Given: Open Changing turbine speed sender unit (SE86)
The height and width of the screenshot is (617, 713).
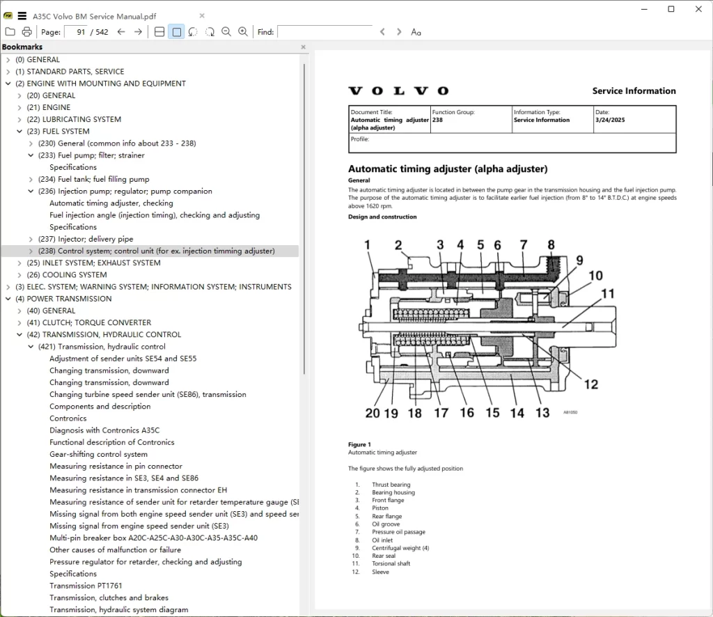Looking at the screenshot, I should [x=148, y=395].
